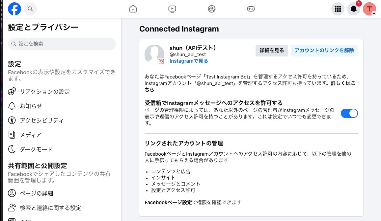Click the page details profile icon
381x221 pixels.
pyautogui.click(x=12, y=193)
